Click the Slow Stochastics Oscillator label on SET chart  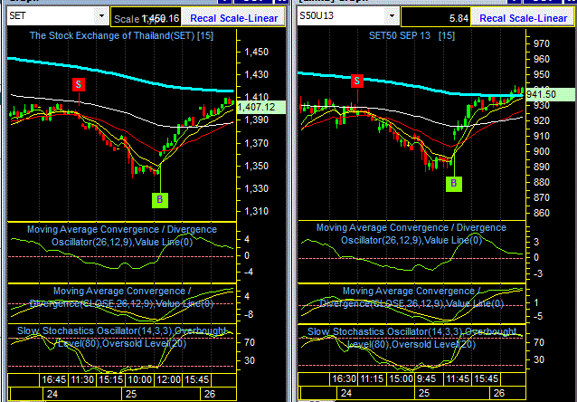[x=121, y=337]
